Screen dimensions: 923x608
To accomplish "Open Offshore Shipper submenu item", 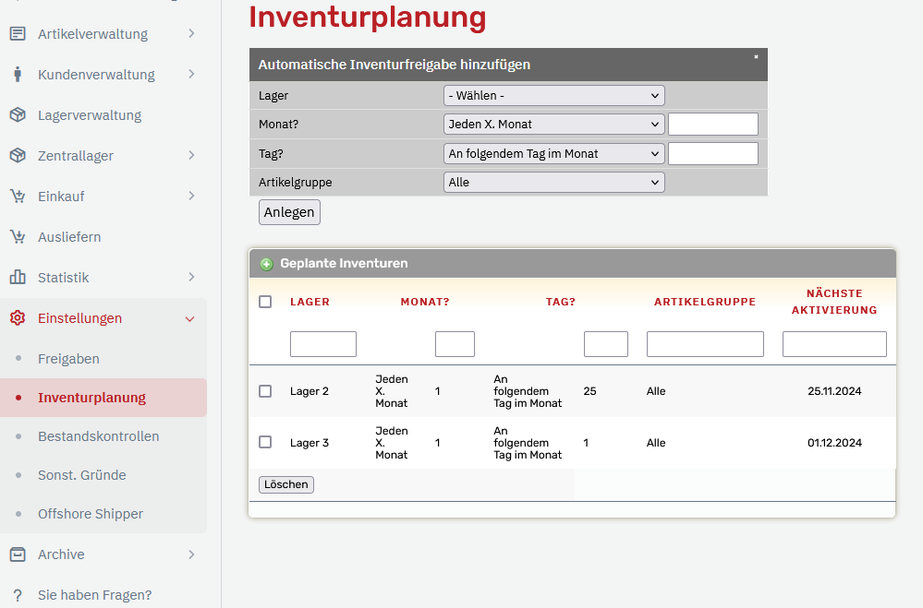I will tap(91, 514).
